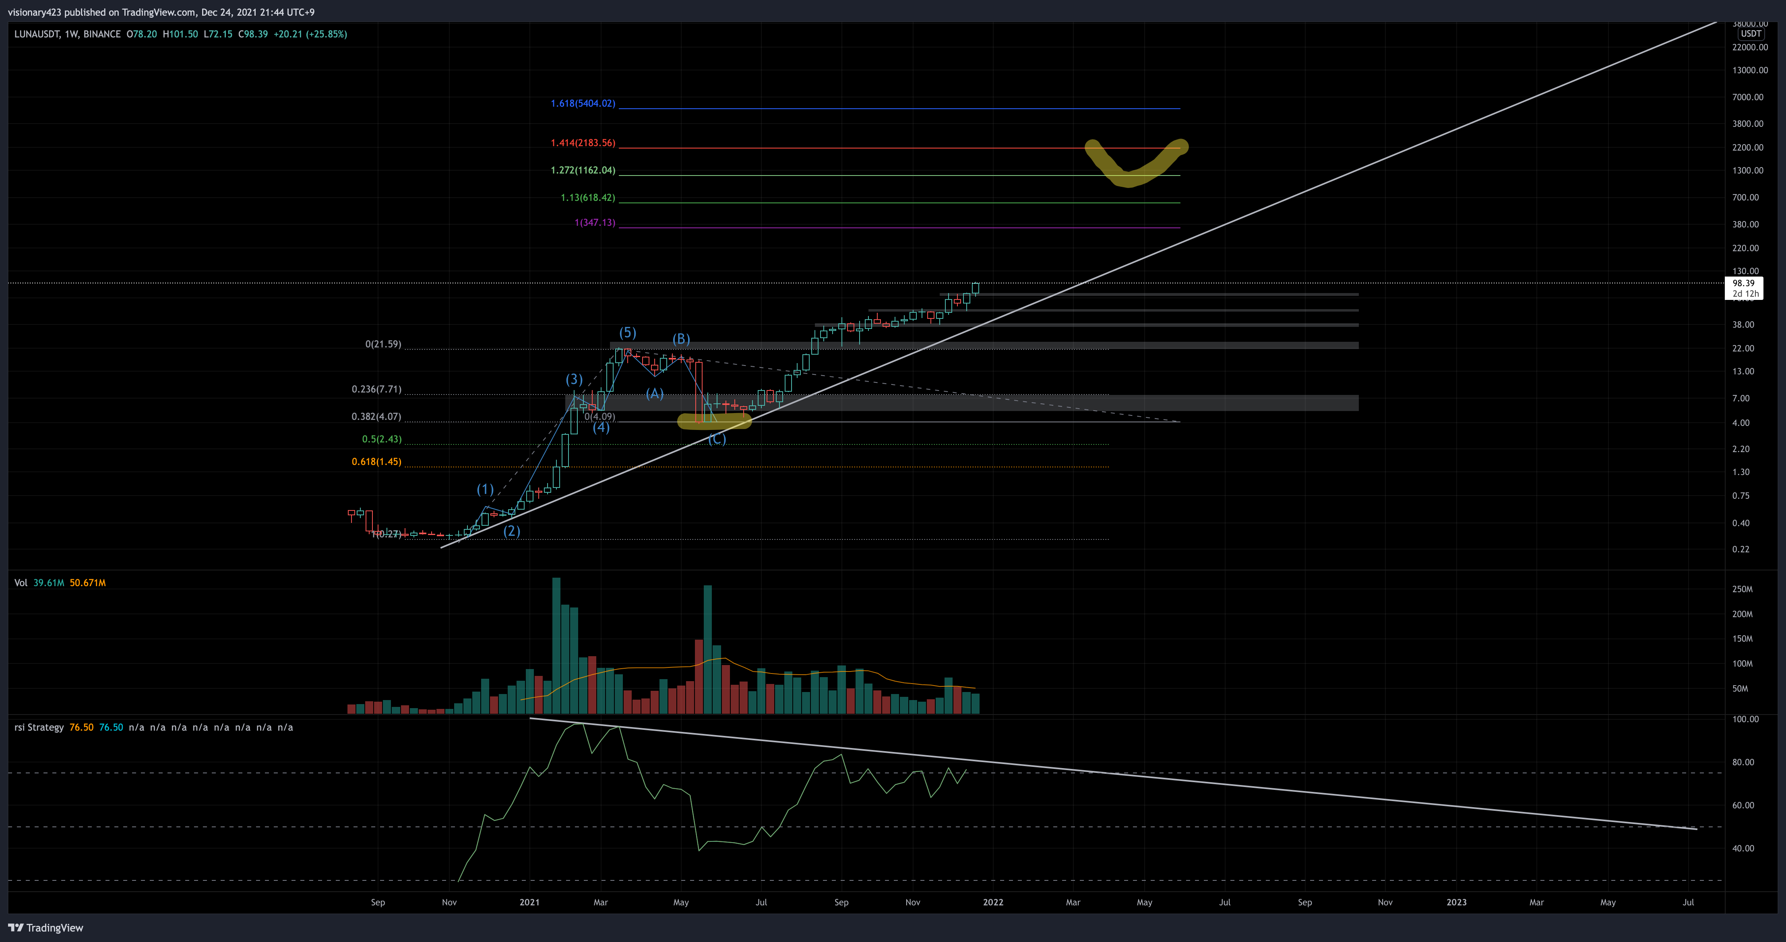The width and height of the screenshot is (1786, 942).
Task: Select the red 1.414(2183.56) Fibonacci label
Action: (583, 143)
